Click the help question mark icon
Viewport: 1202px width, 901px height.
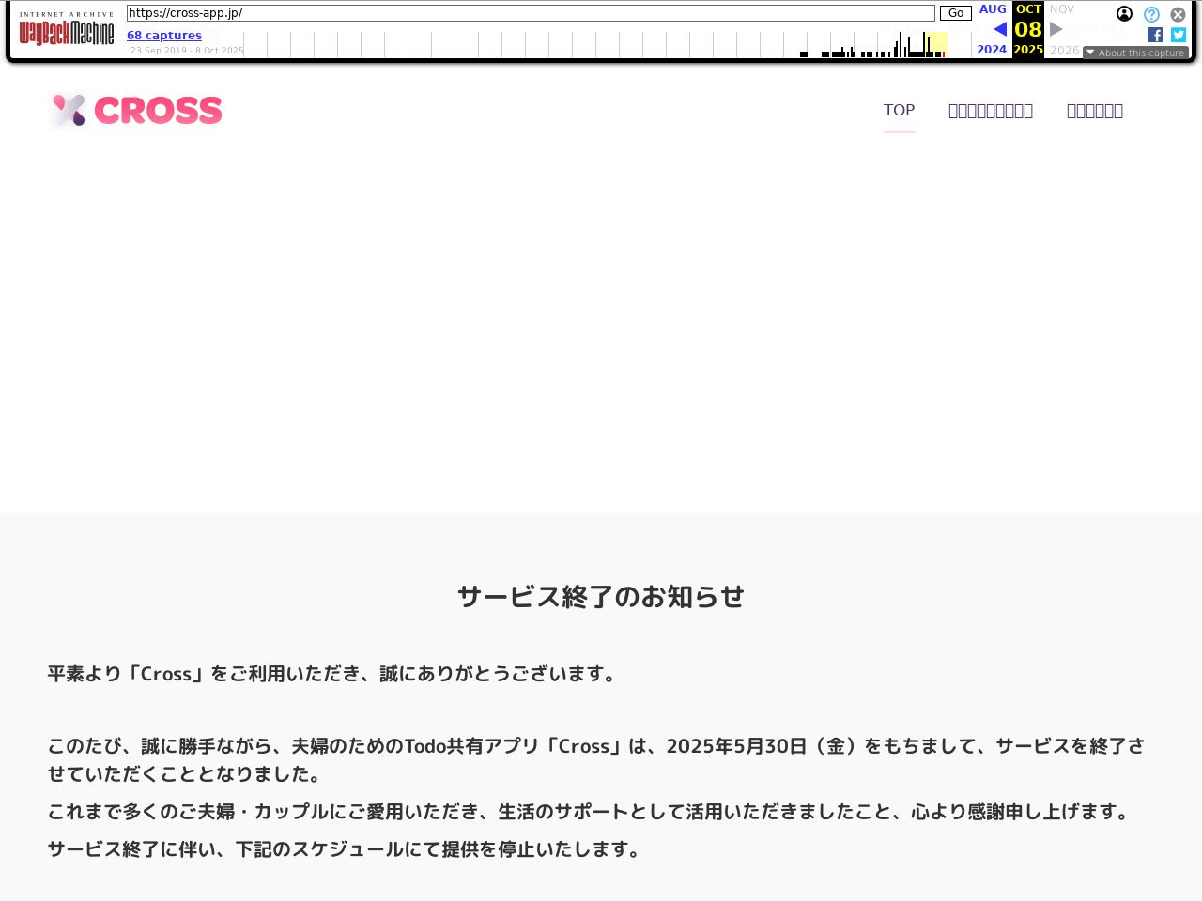[1151, 14]
